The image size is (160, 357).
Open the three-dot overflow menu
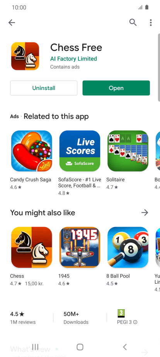151,23
